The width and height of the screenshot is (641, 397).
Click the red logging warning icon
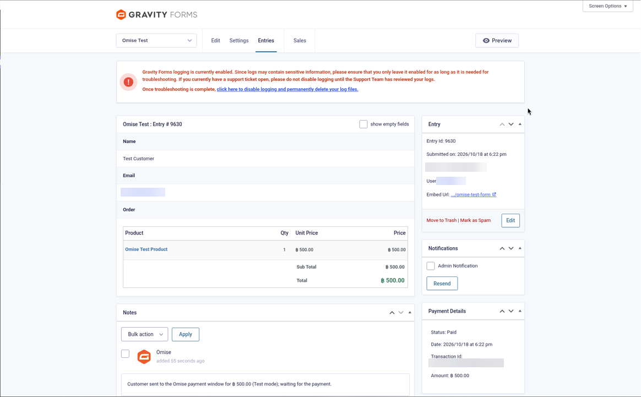coord(128,82)
